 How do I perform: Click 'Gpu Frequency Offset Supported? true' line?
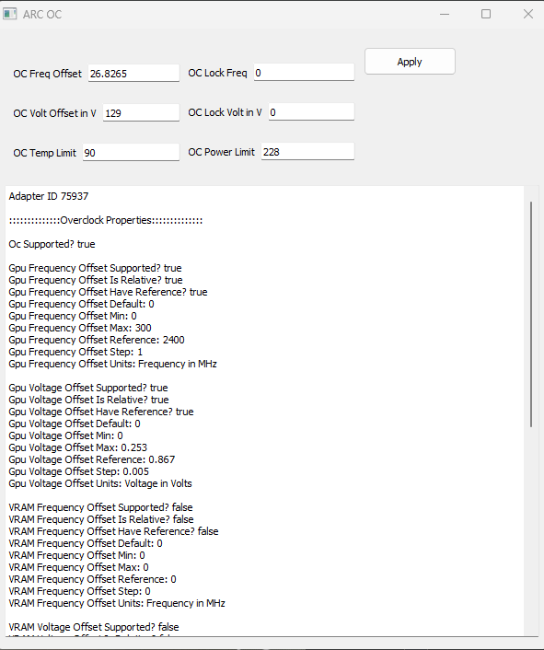point(95,268)
